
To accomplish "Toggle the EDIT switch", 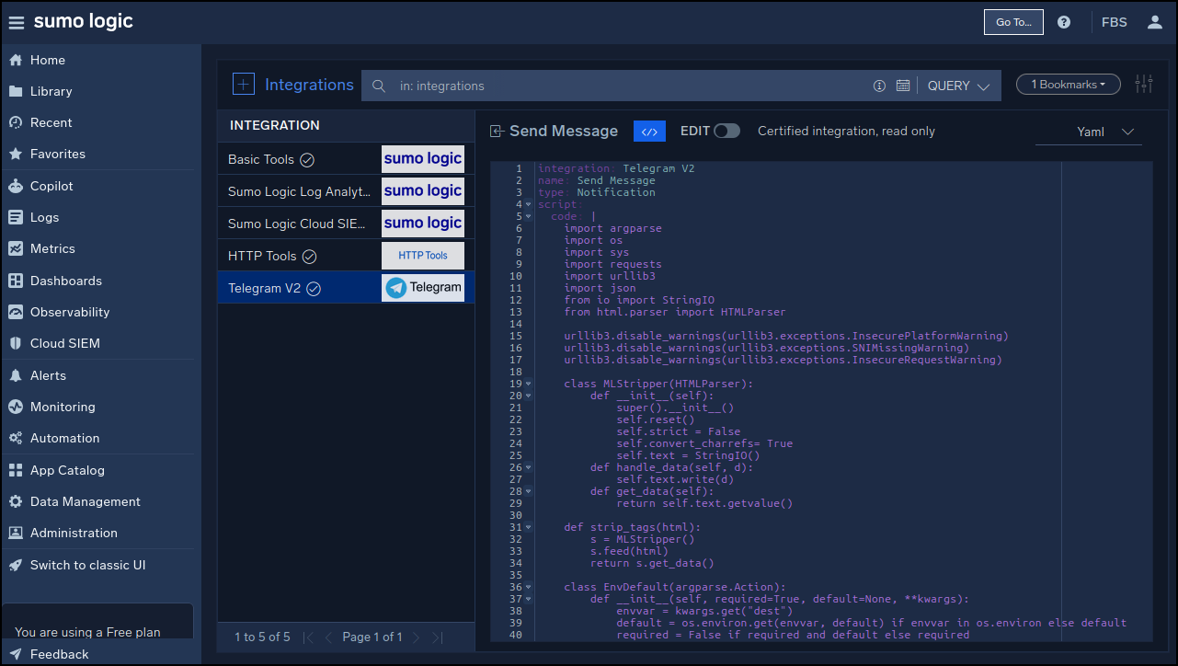I will pyautogui.click(x=726, y=132).
